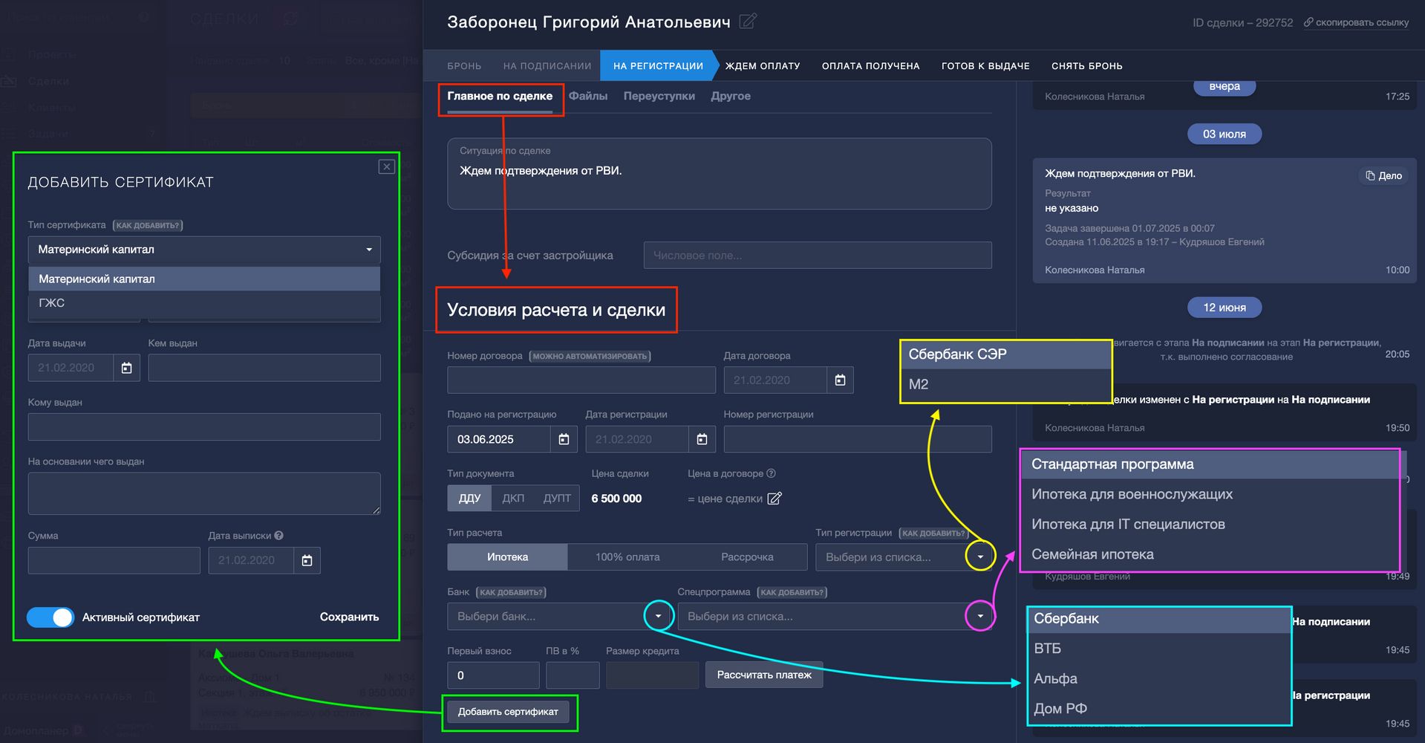Screen dimensions: 1425x743
Task: Open calendar for registration date
Action: pos(702,439)
